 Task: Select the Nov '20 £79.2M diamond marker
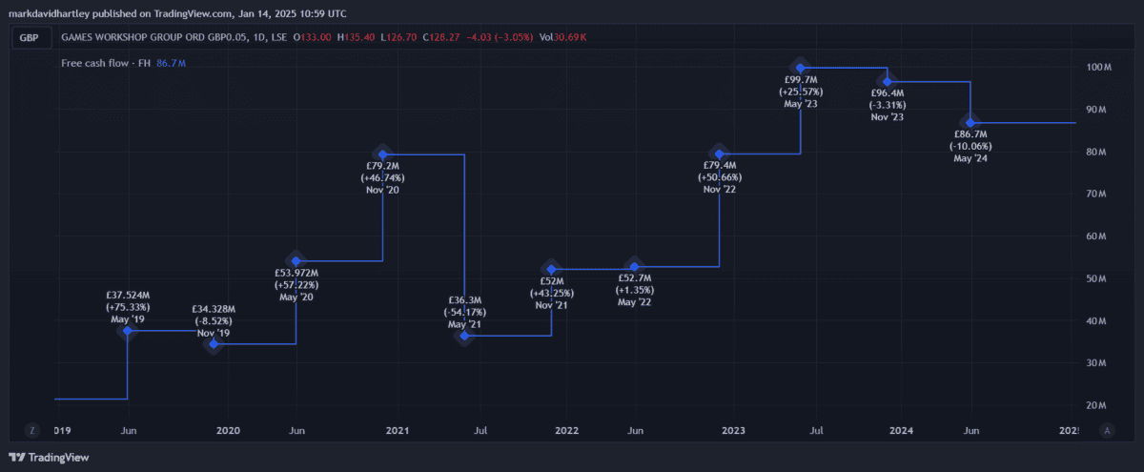383,154
